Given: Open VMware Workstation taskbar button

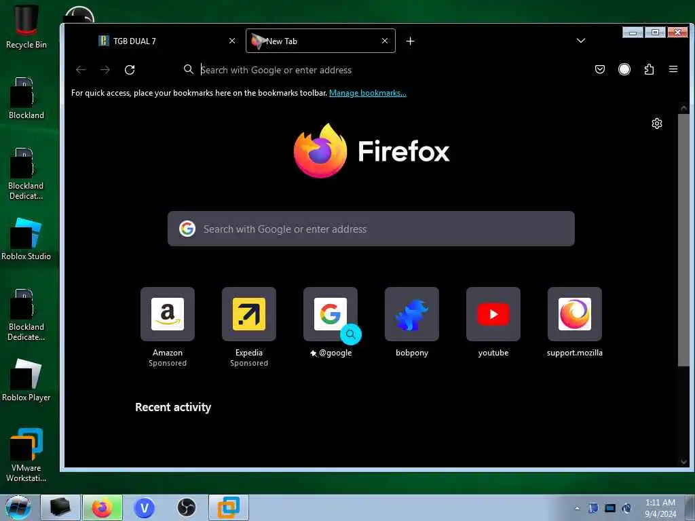Looking at the screenshot, I should 229,507.
